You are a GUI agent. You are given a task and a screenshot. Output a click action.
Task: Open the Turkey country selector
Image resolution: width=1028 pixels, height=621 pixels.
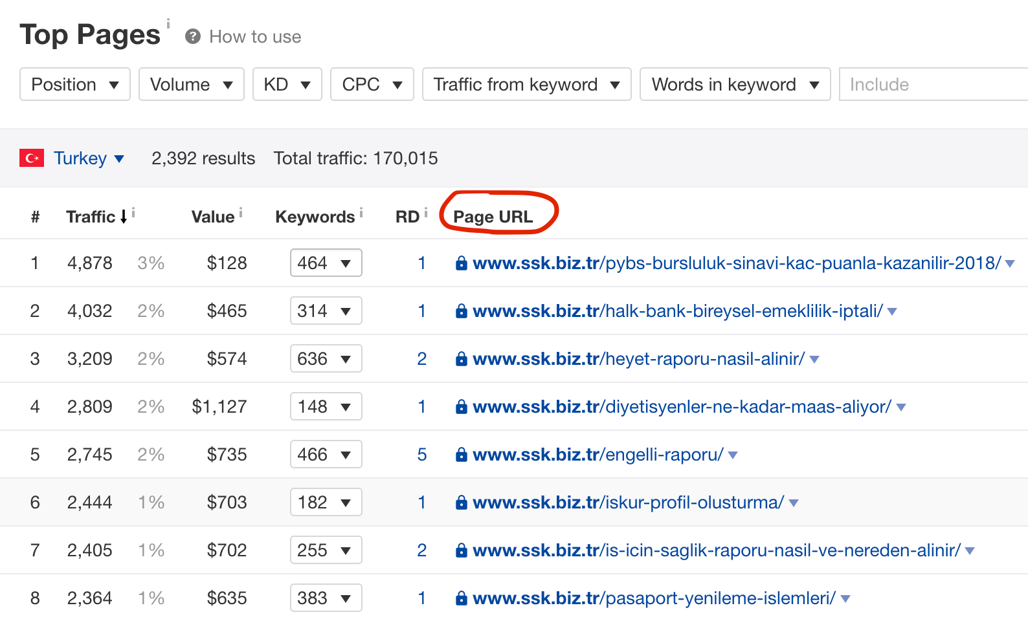tap(89, 158)
